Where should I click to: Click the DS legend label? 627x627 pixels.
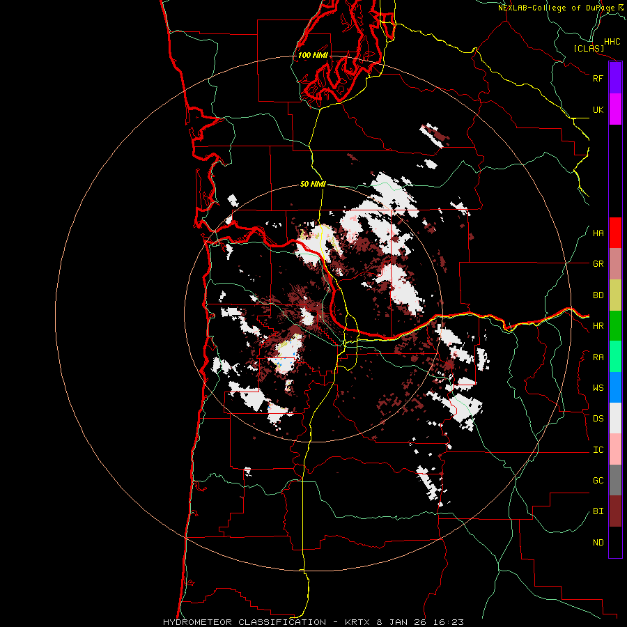598,419
